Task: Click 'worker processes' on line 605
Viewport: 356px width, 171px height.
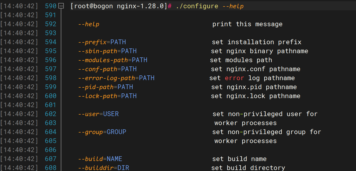Action: click(x=246, y=141)
